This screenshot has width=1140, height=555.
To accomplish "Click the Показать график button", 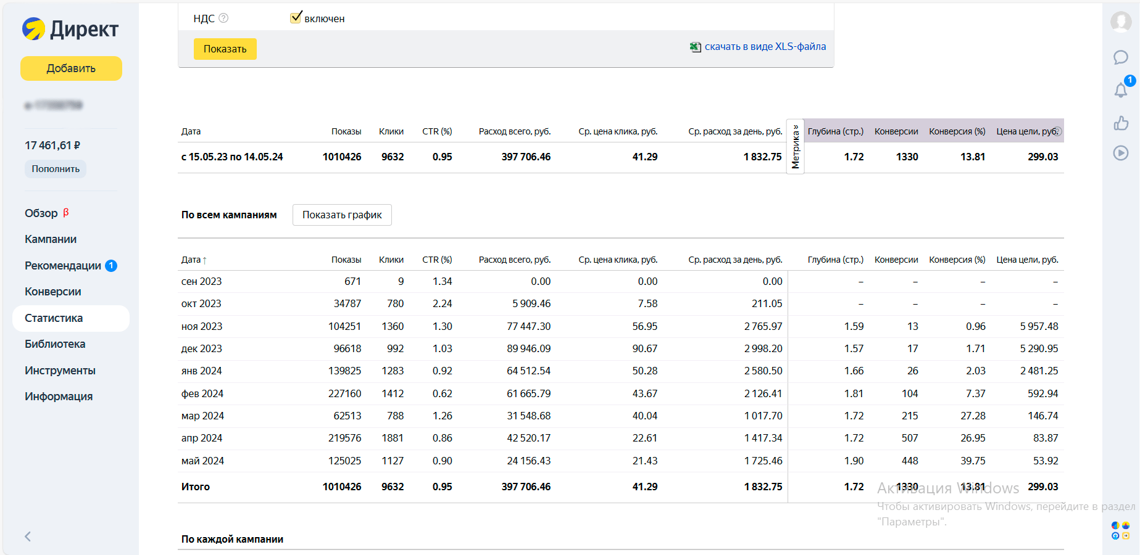I will (342, 215).
